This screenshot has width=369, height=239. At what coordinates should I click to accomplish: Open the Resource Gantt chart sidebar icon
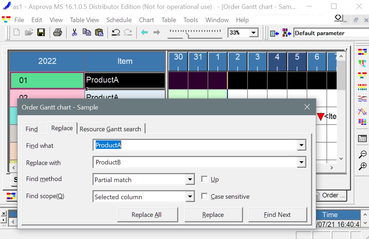coord(363,51)
